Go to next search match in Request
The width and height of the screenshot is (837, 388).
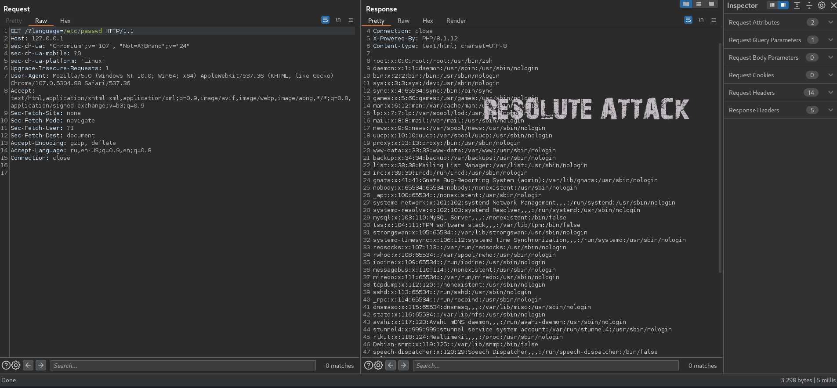coord(41,365)
